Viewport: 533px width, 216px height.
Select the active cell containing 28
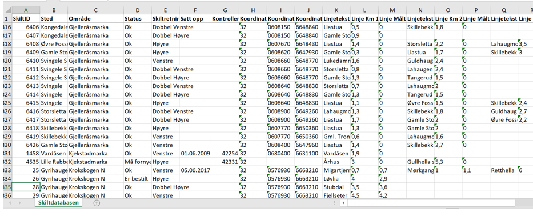pyautogui.click(x=26, y=187)
